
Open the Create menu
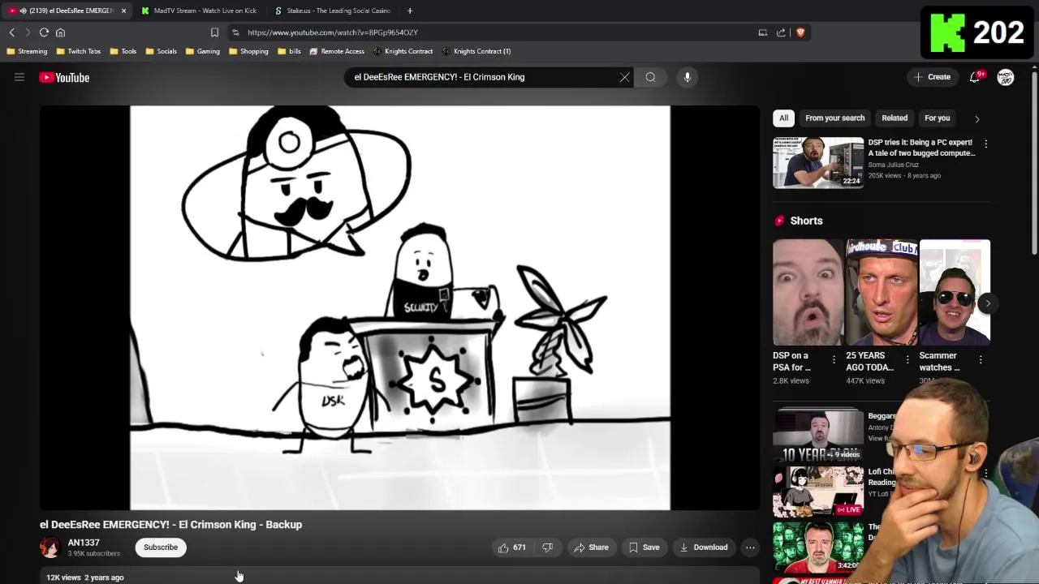click(x=932, y=77)
